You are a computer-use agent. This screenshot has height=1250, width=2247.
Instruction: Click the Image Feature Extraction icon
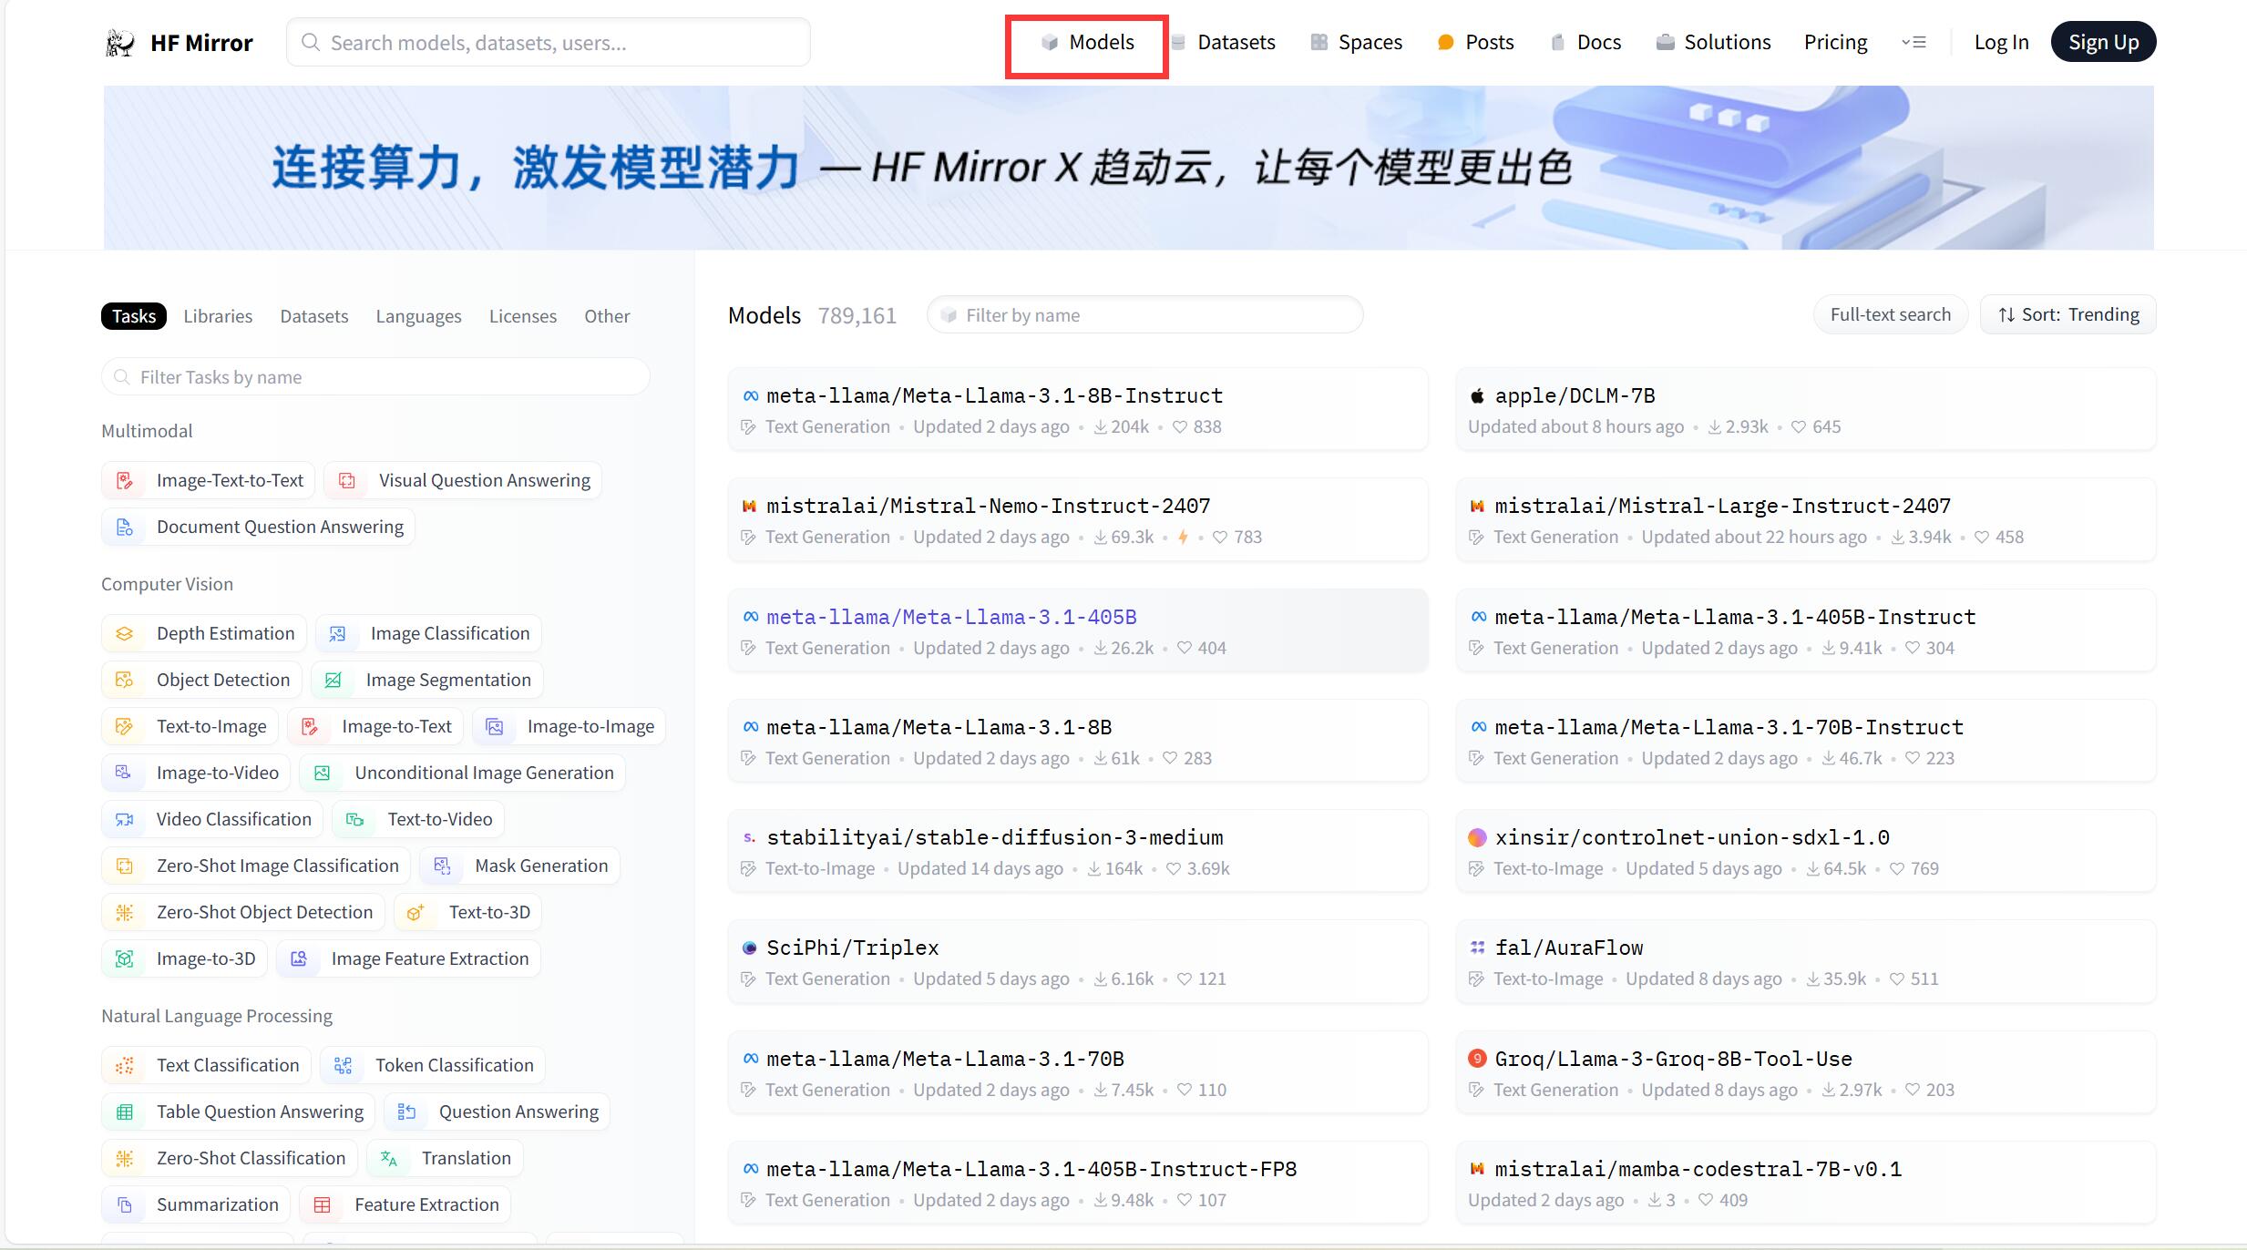[299, 958]
